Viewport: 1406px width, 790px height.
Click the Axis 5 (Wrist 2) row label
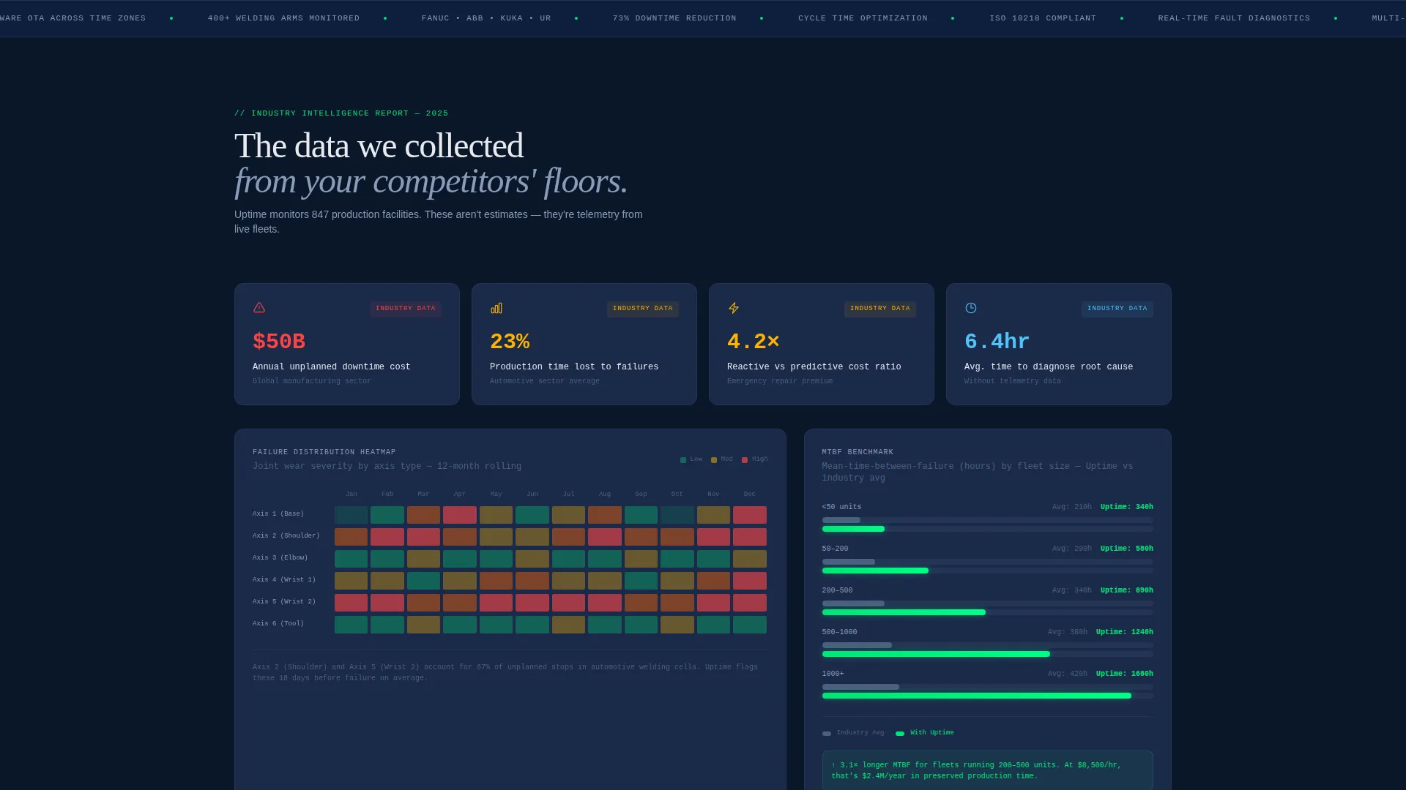[x=284, y=602]
